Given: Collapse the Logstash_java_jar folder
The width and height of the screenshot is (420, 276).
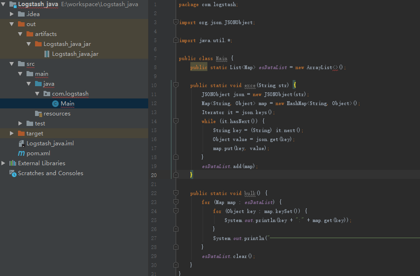Looking at the screenshot, I should pyautogui.click(x=29, y=44).
